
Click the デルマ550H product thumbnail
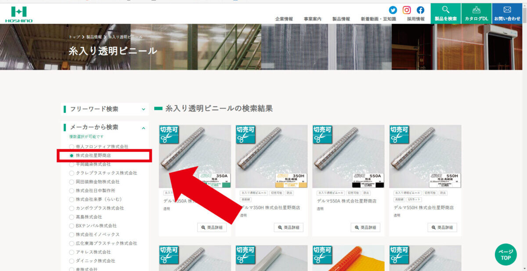pyautogui.click(x=425, y=156)
